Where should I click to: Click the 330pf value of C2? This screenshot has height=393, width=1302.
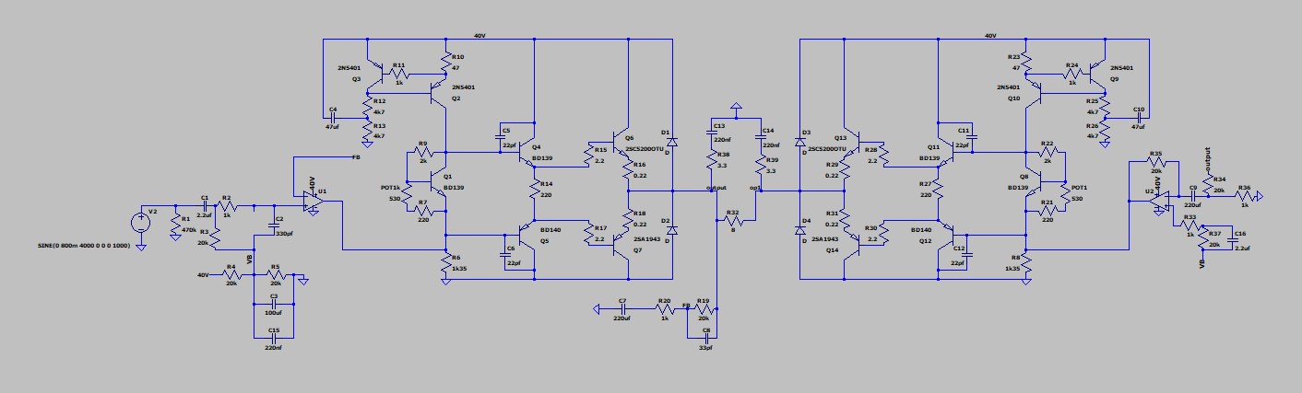tap(284, 233)
